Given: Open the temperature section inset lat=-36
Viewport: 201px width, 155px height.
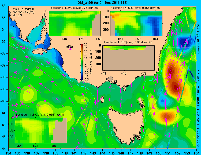Looking at the screenshot, I should (x=136, y=24).
